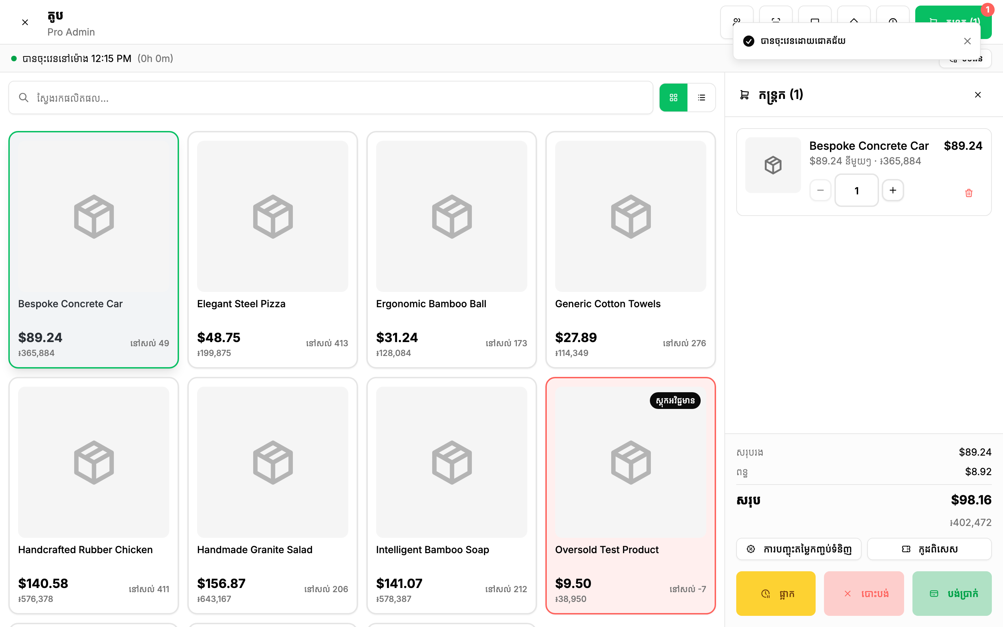Click the yellow hold order button
The image size is (1003, 627).
point(776,594)
